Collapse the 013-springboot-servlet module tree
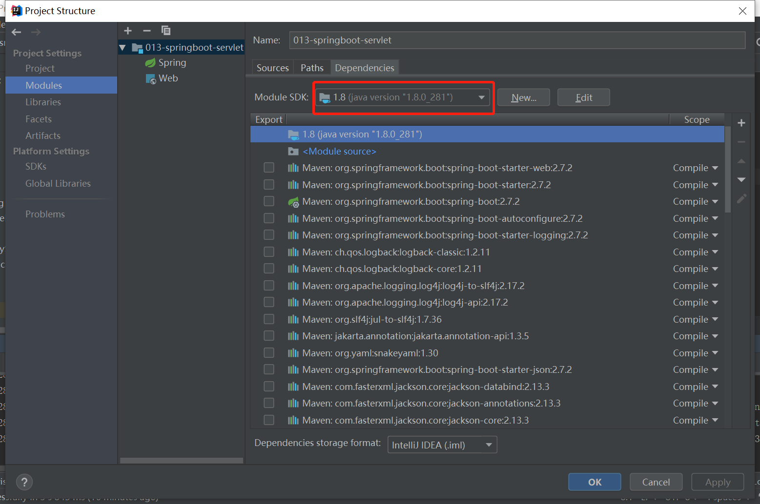 tap(123, 48)
